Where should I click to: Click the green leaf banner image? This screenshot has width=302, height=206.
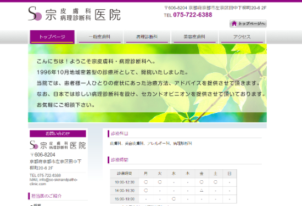tap(147, 83)
